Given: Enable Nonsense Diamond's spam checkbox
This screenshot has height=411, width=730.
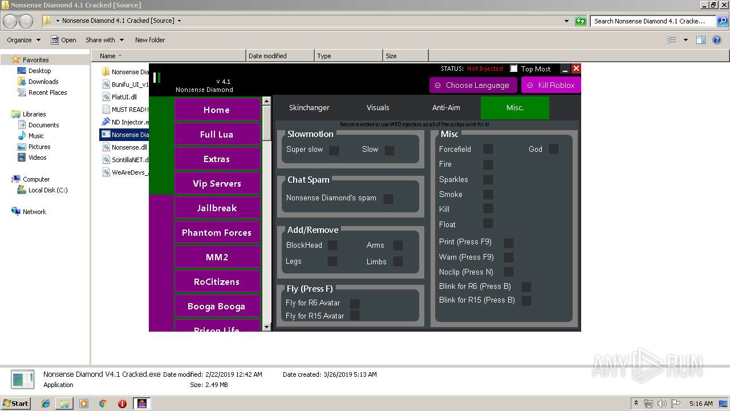Looking at the screenshot, I should [x=388, y=199].
